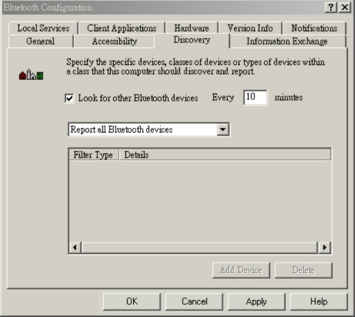The image size is (355, 317).
Task: Switch to the Local Services tab
Action: [x=43, y=28]
